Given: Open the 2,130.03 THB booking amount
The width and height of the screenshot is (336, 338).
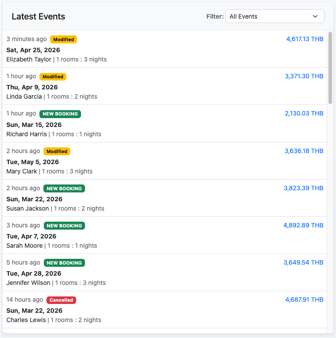Looking at the screenshot, I should [304, 113].
